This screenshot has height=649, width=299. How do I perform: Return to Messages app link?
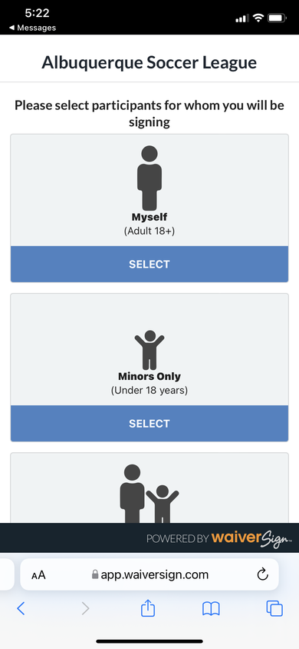click(32, 28)
